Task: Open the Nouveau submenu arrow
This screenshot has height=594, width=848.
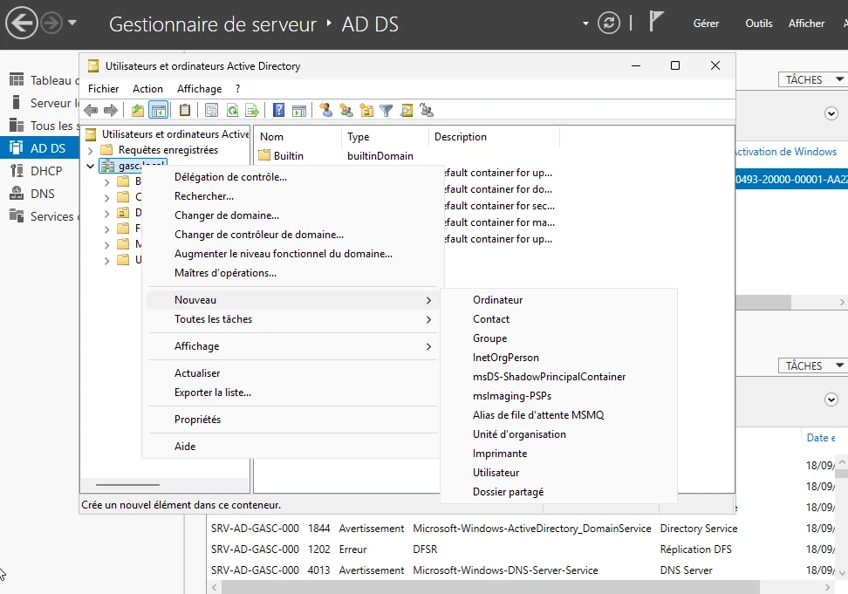Action: (x=428, y=300)
